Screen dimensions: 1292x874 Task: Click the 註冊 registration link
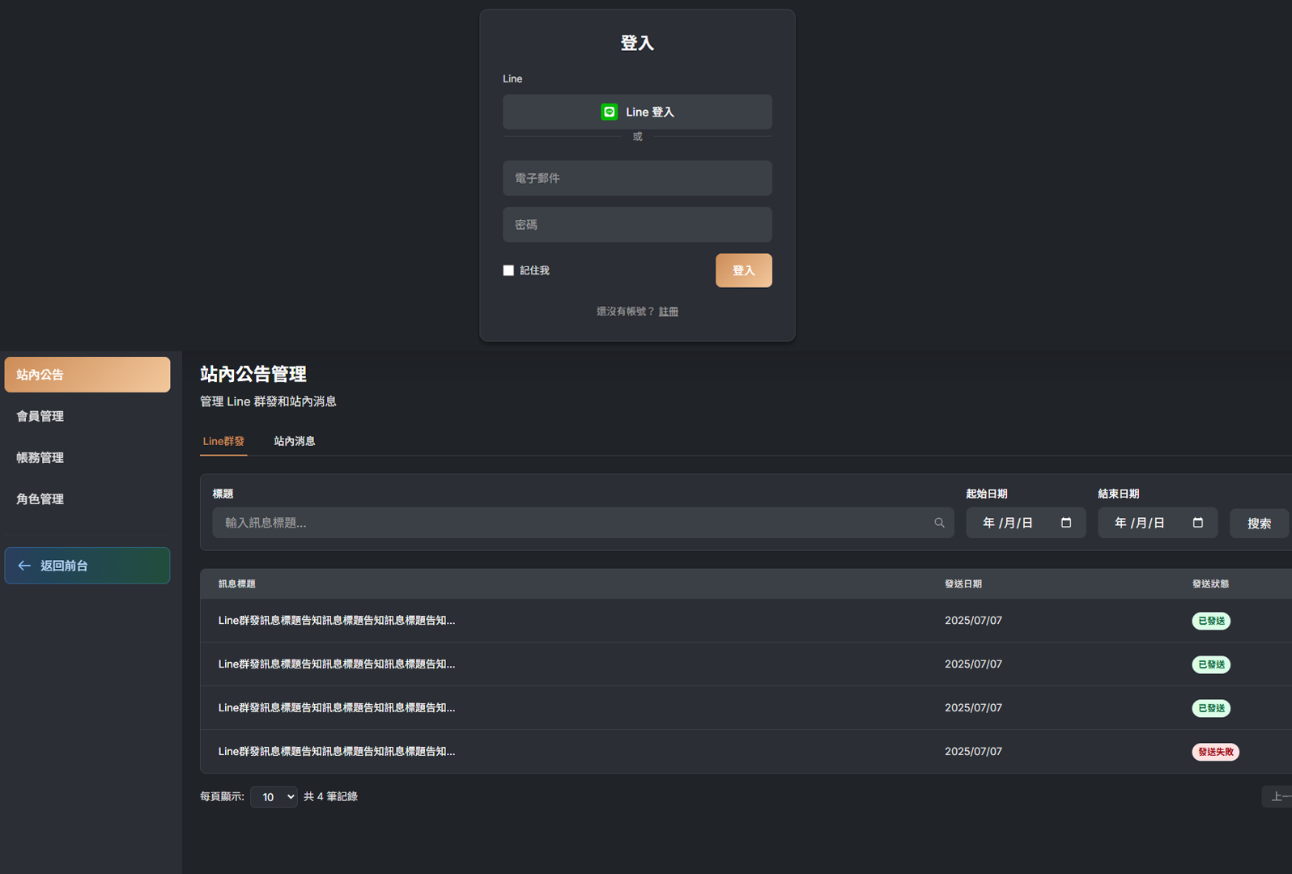pos(668,312)
